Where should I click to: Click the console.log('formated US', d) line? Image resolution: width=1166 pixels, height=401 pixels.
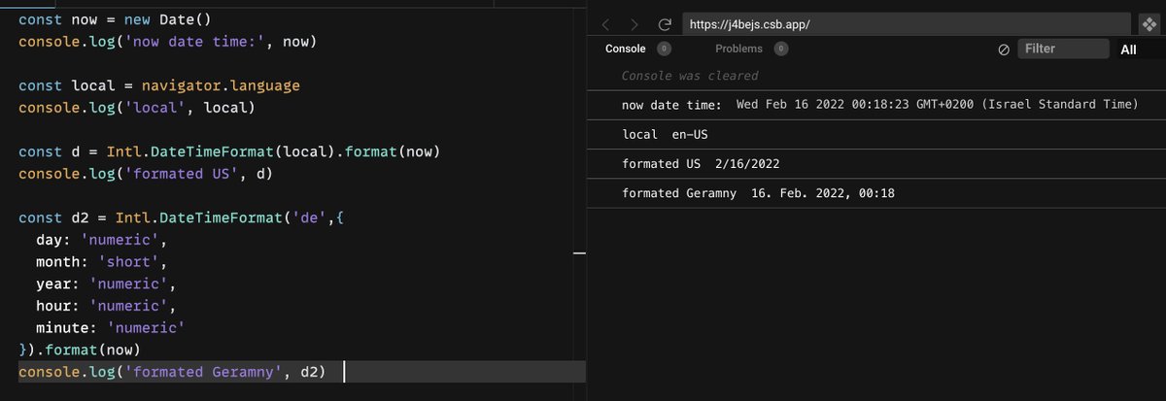click(x=146, y=174)
